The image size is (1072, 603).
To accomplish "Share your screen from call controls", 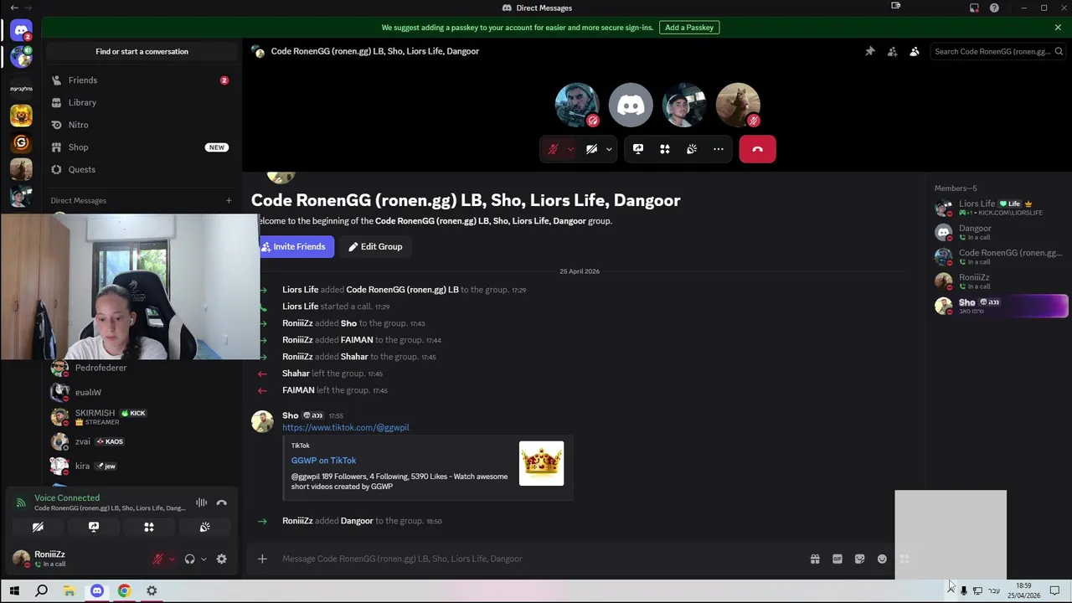I will [638, 149].
